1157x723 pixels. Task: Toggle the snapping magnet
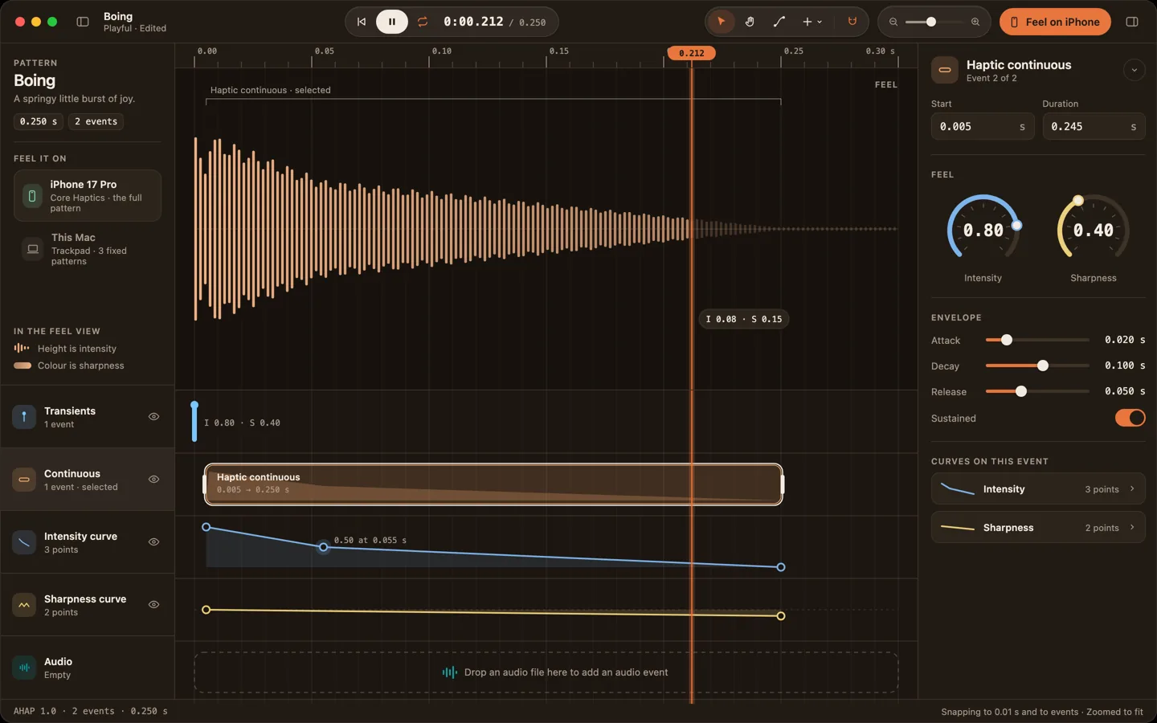tap(852, 22)
